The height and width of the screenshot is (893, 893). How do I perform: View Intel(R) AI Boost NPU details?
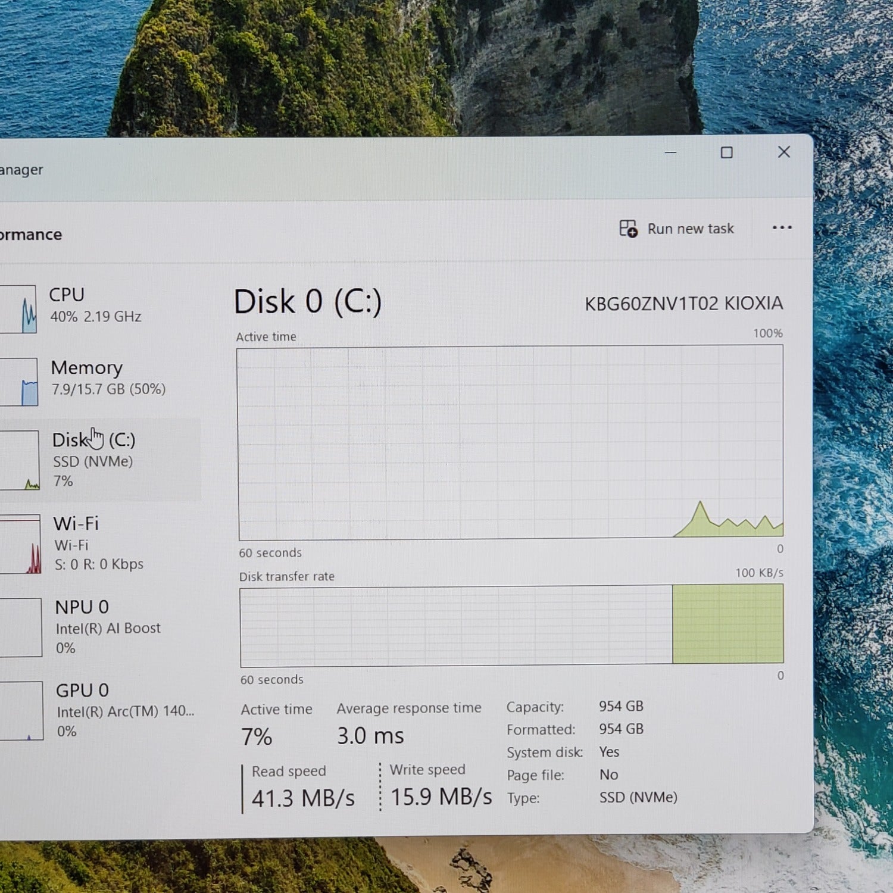pos(107,627)
